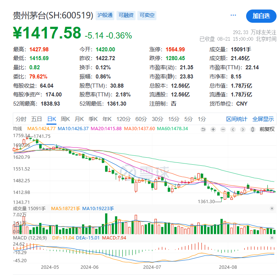The height and width of the screenshot is (275, 278).
Task: Click the 1361.30 low price marker
Action: point(206,202)
